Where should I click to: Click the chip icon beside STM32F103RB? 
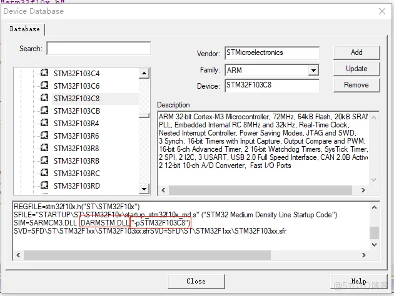coord(44,160)
